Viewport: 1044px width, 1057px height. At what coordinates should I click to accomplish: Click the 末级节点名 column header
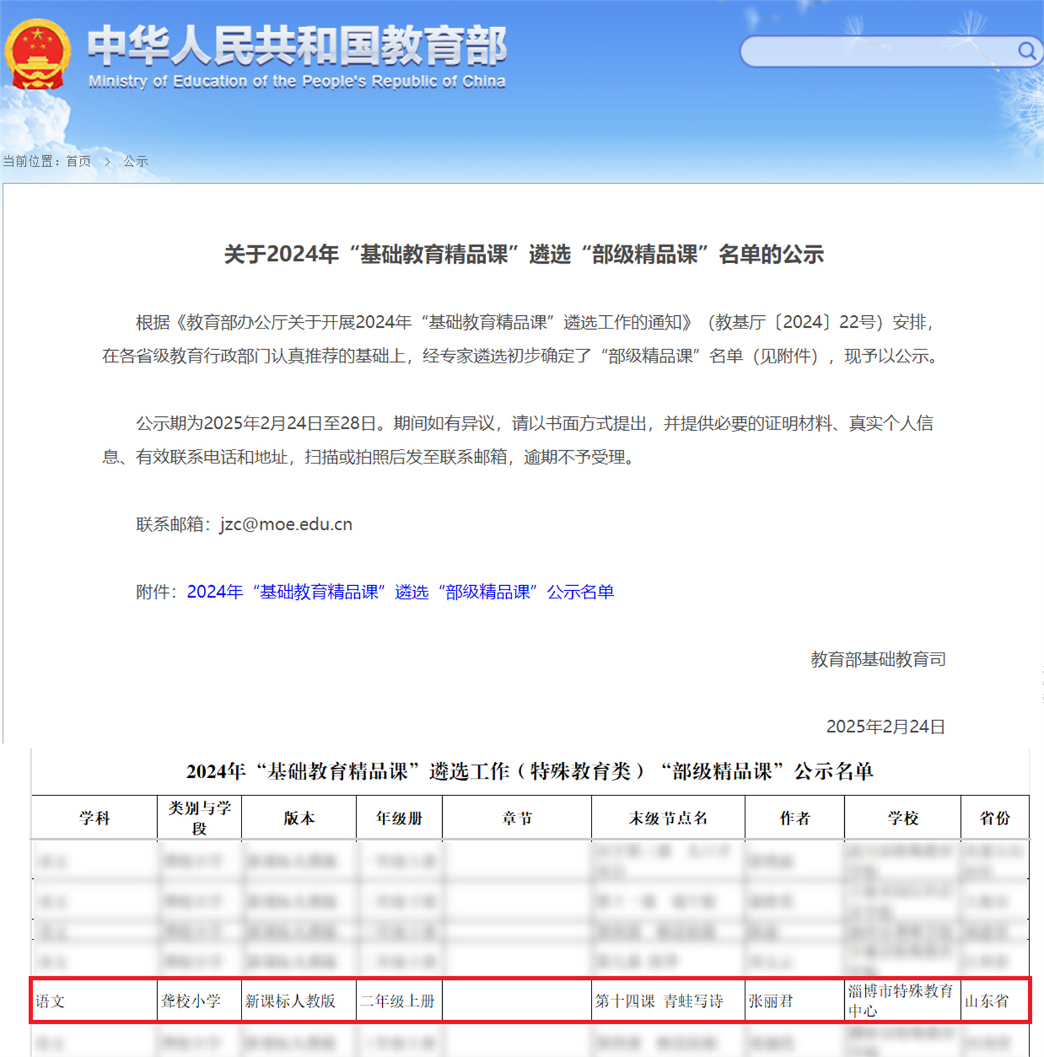667,818
